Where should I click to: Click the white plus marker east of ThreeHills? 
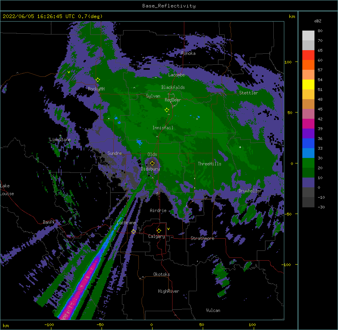coord(240,147)
